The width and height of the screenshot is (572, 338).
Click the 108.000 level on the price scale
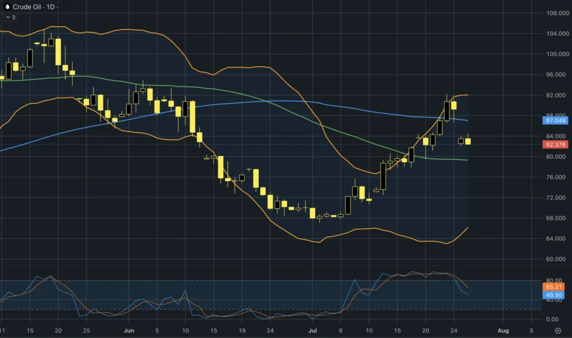[557, 13]
